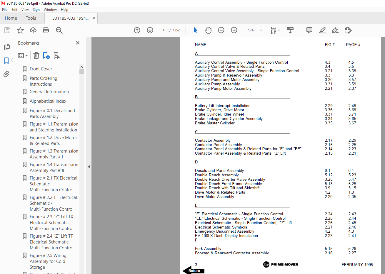The height and width of the screenshot is (274, 385).
Task: Open Figure # 0.1 Decals bookmark
Action: coord(52,114)
